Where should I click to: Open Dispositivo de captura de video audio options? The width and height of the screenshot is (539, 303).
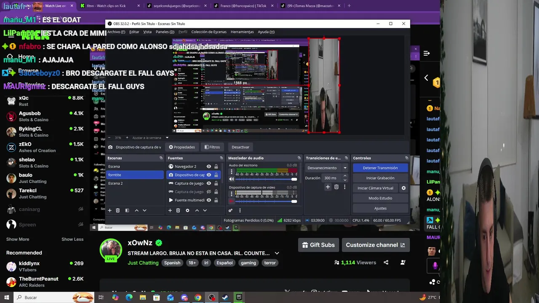coord(231,194)
